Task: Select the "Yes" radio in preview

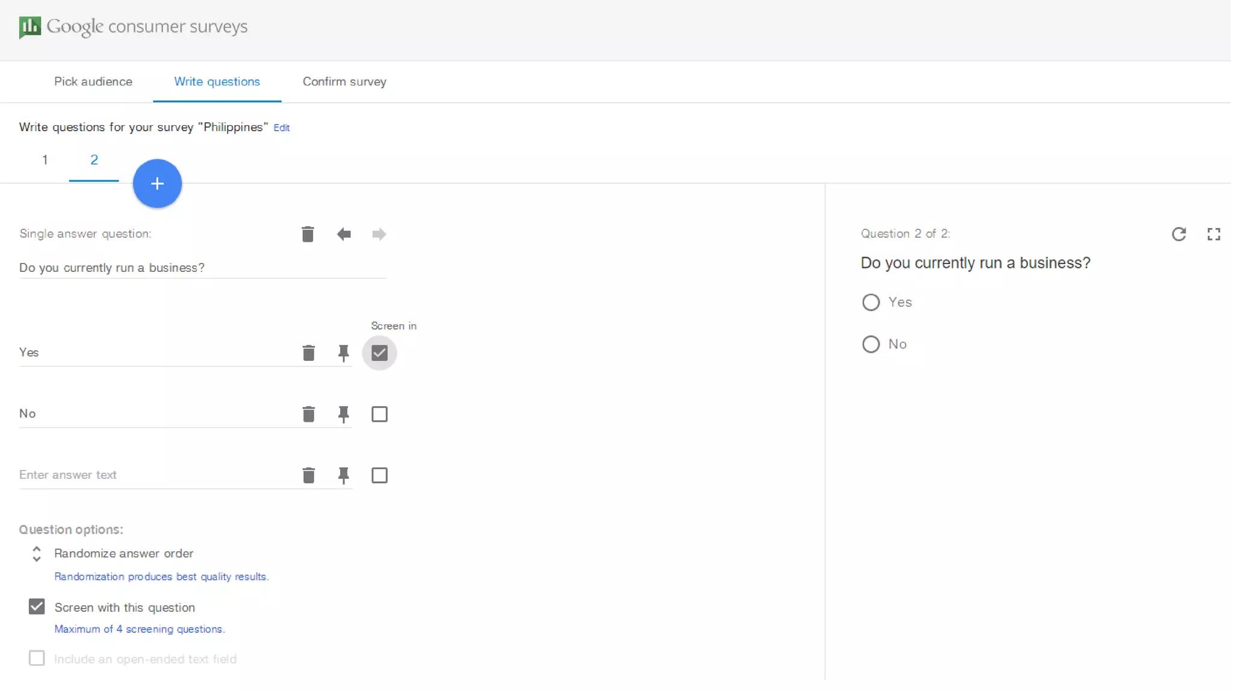Action: (871, 302)
